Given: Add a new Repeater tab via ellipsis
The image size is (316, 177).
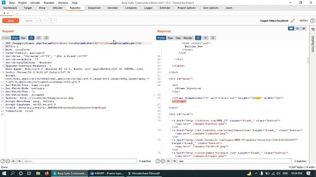Looking at the screenshot, I should tap(17, 13).
